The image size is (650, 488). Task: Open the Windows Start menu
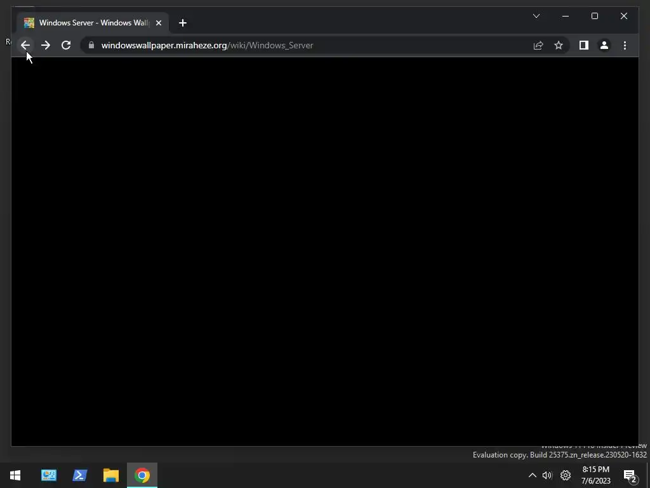[x=15, y=475]
